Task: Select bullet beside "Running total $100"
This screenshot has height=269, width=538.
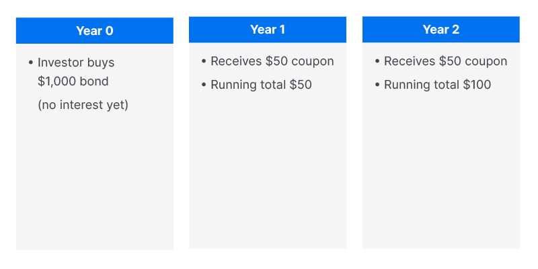Action: [377, 85]
